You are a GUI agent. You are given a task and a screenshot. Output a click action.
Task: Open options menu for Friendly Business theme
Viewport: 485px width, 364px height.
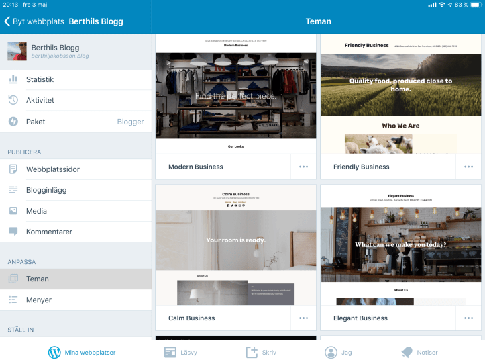click(468, 167)
